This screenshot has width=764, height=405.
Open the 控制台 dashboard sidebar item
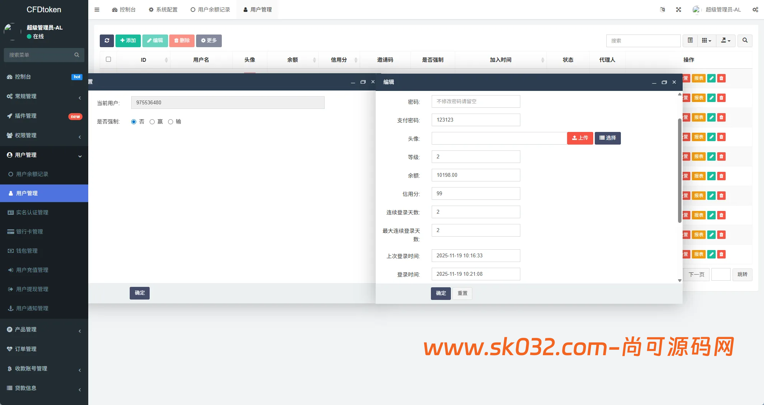pyautogui.click(x=44, y=77)
